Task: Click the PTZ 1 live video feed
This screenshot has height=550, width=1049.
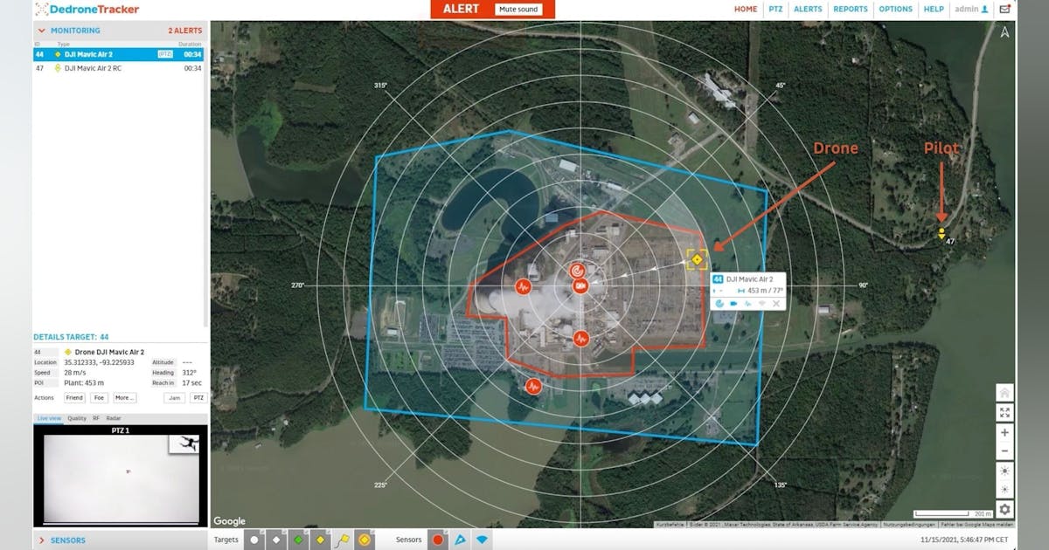Action: click(x=121, y=476)
